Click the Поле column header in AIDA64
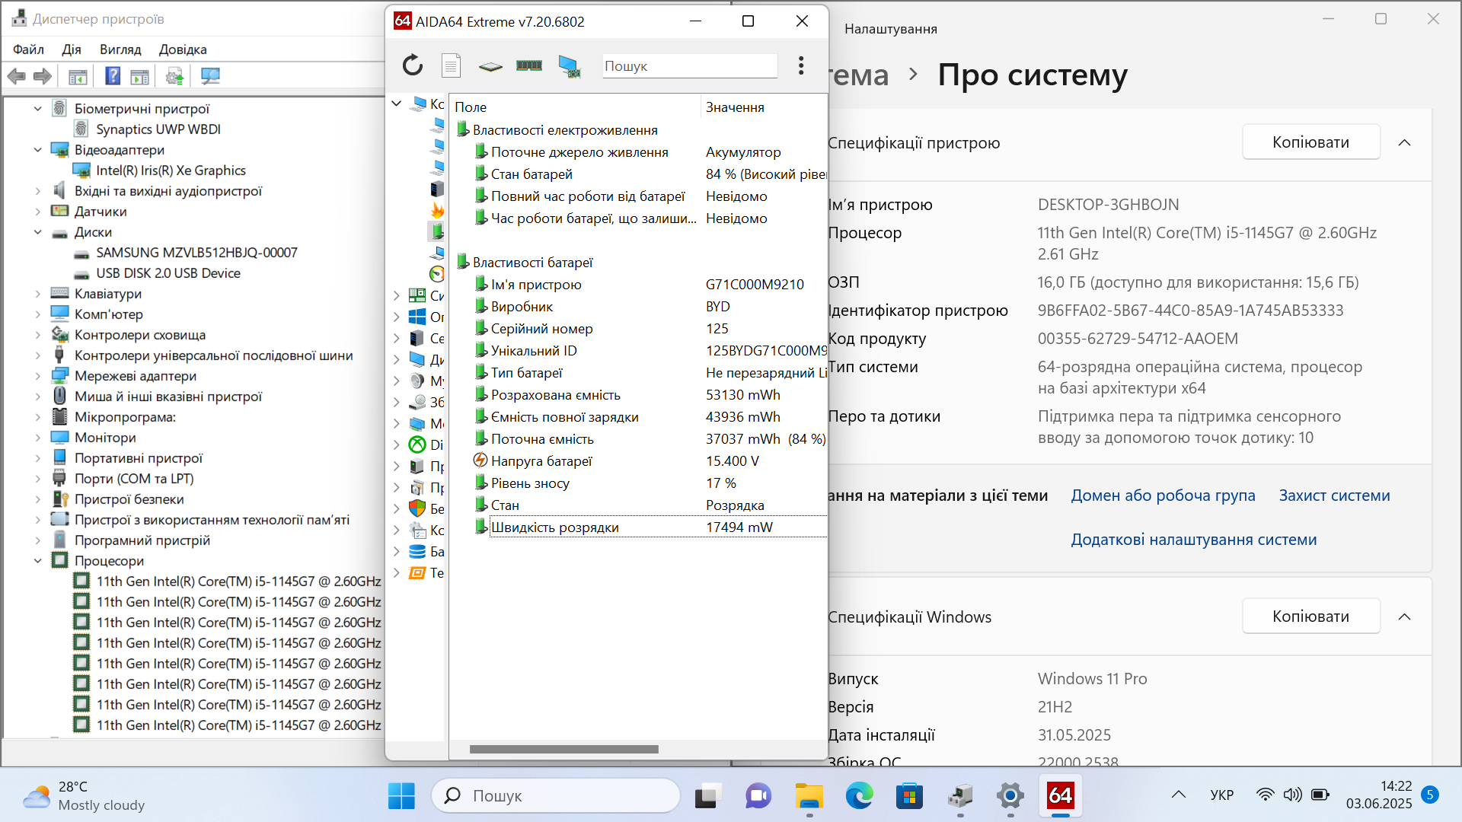 (x=575, y=107)
